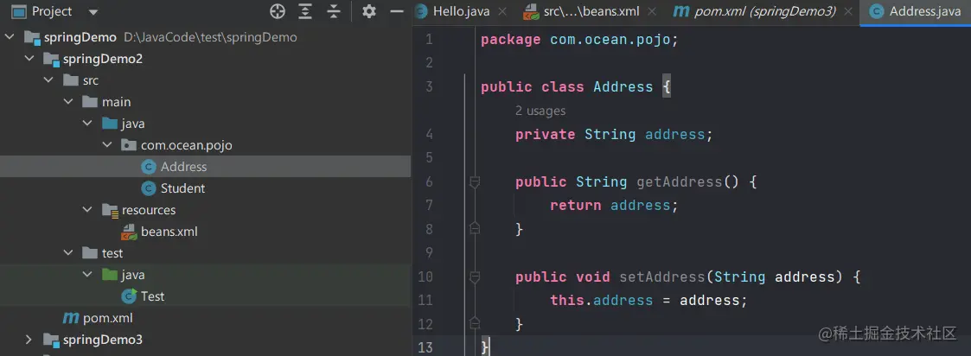Select the springDemo3 module row

point(205,340)
